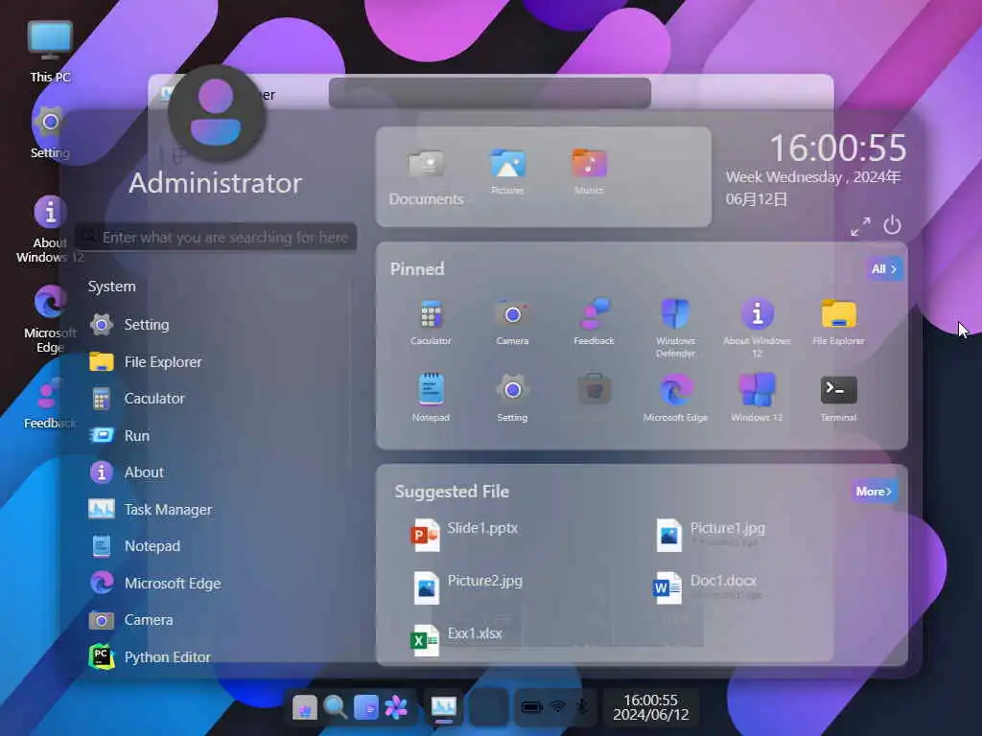
Task: Select This PC desktop icon
Action: click(50, 52)
